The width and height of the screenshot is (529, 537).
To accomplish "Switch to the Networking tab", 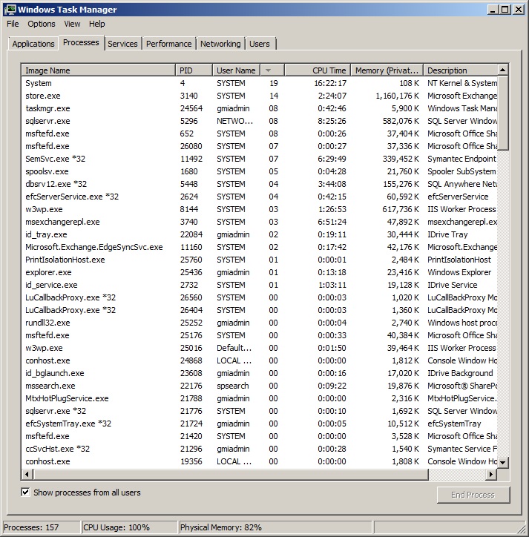I will pyautogui.click(x=220, y=44).
